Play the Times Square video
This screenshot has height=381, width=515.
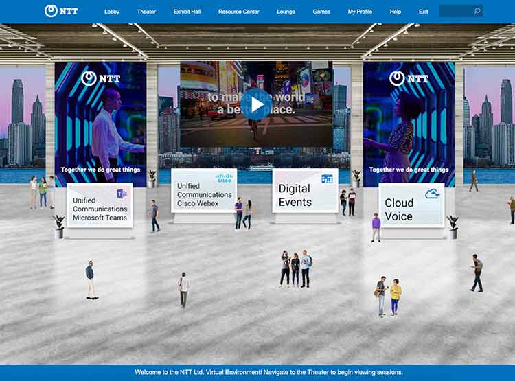click(x=257, y=104)
